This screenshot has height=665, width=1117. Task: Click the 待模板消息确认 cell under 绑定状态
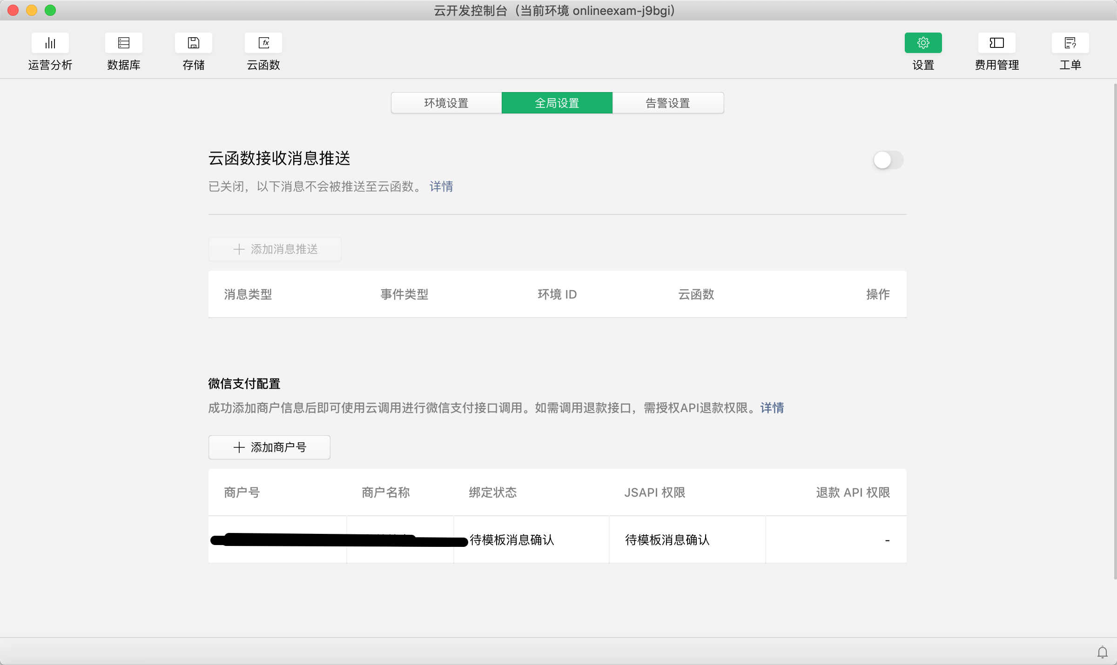[x=512, y=540]
